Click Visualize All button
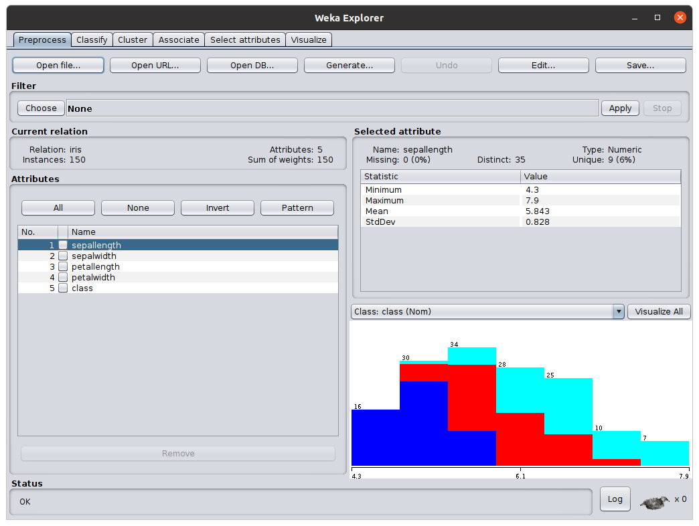 [659, 312]
